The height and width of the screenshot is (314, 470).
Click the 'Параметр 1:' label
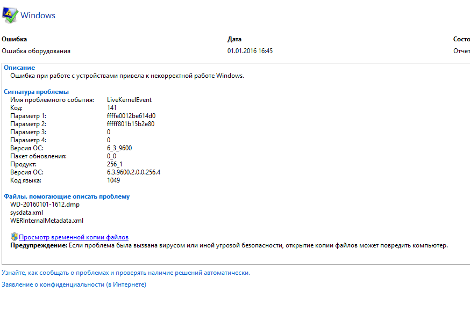[x=28, y=116]
